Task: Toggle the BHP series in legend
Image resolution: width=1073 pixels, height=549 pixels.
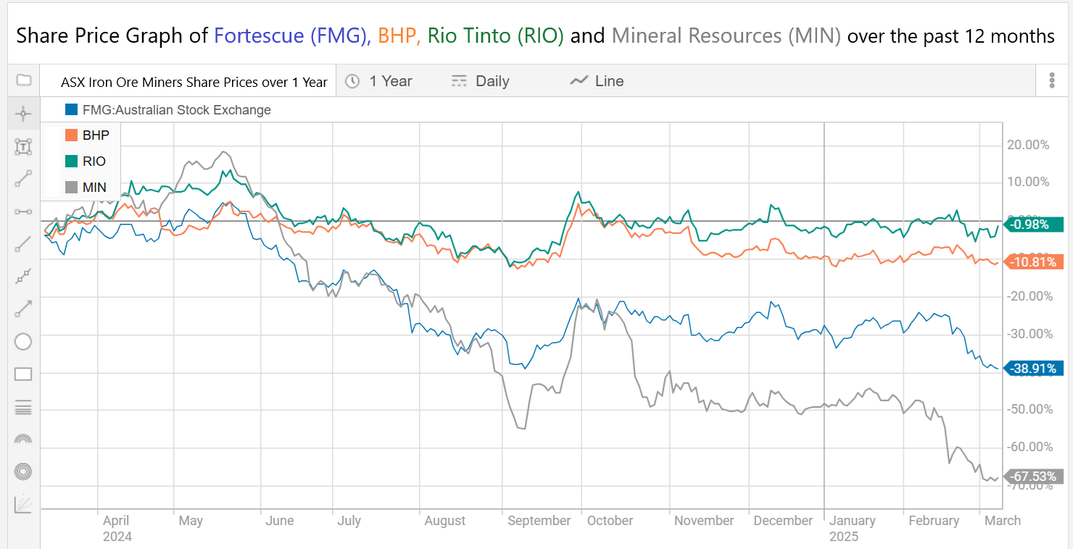Action: point(95,135)
